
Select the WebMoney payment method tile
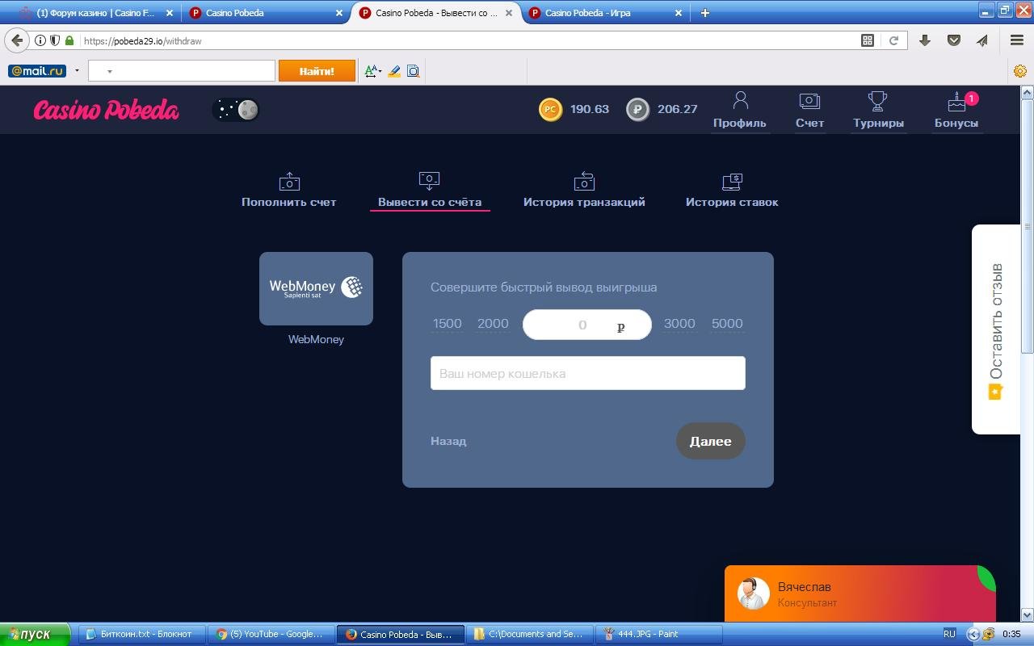click(x=316, y=288)
